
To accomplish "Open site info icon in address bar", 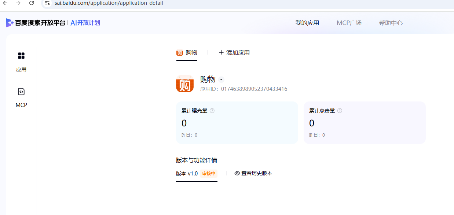I will coord(47,3).
